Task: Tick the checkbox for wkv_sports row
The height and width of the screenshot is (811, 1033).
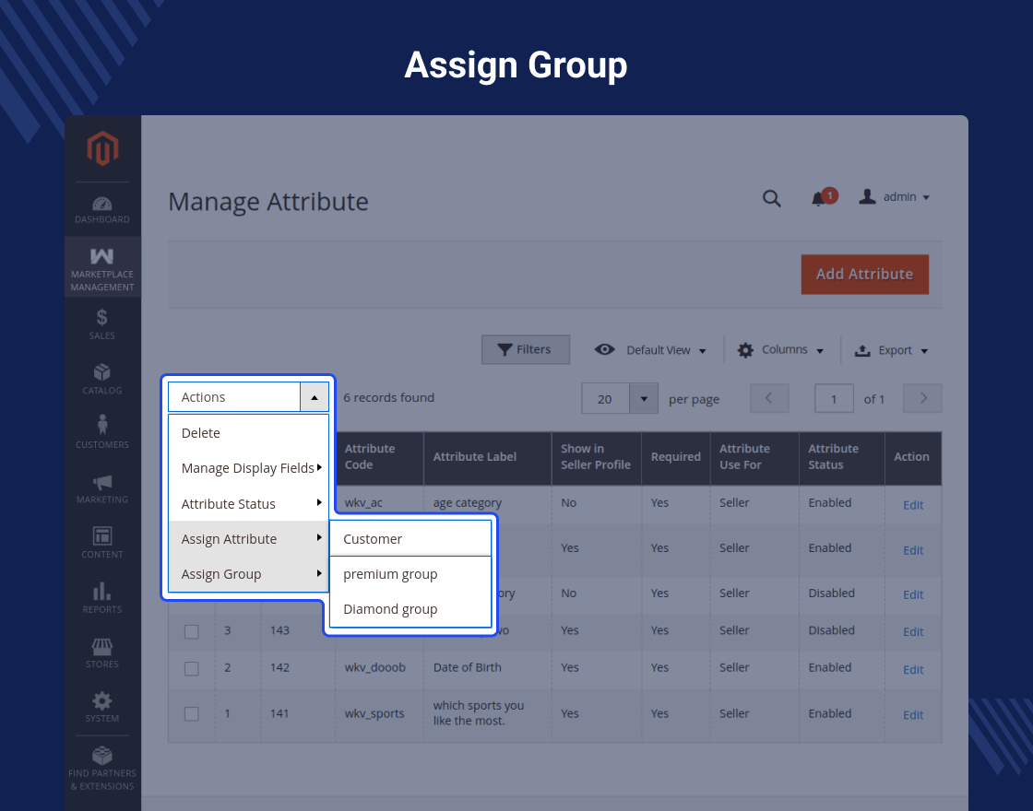Action: (x=192, y=713)
